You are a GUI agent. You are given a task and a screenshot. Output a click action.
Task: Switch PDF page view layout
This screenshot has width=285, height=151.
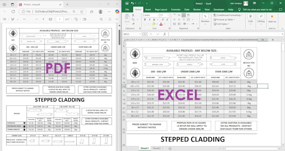click(x=85, y=19)
